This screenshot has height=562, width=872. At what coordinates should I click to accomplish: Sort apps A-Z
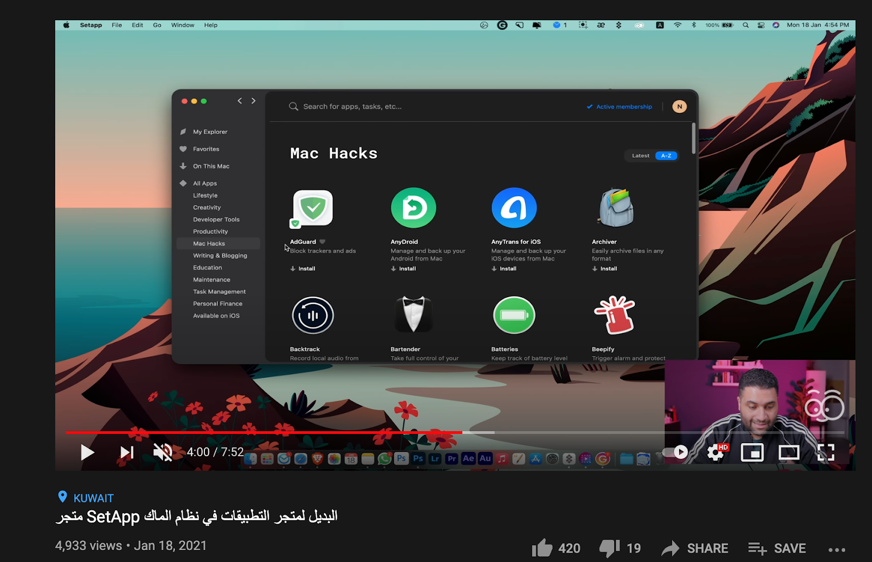tap(666, 156)
